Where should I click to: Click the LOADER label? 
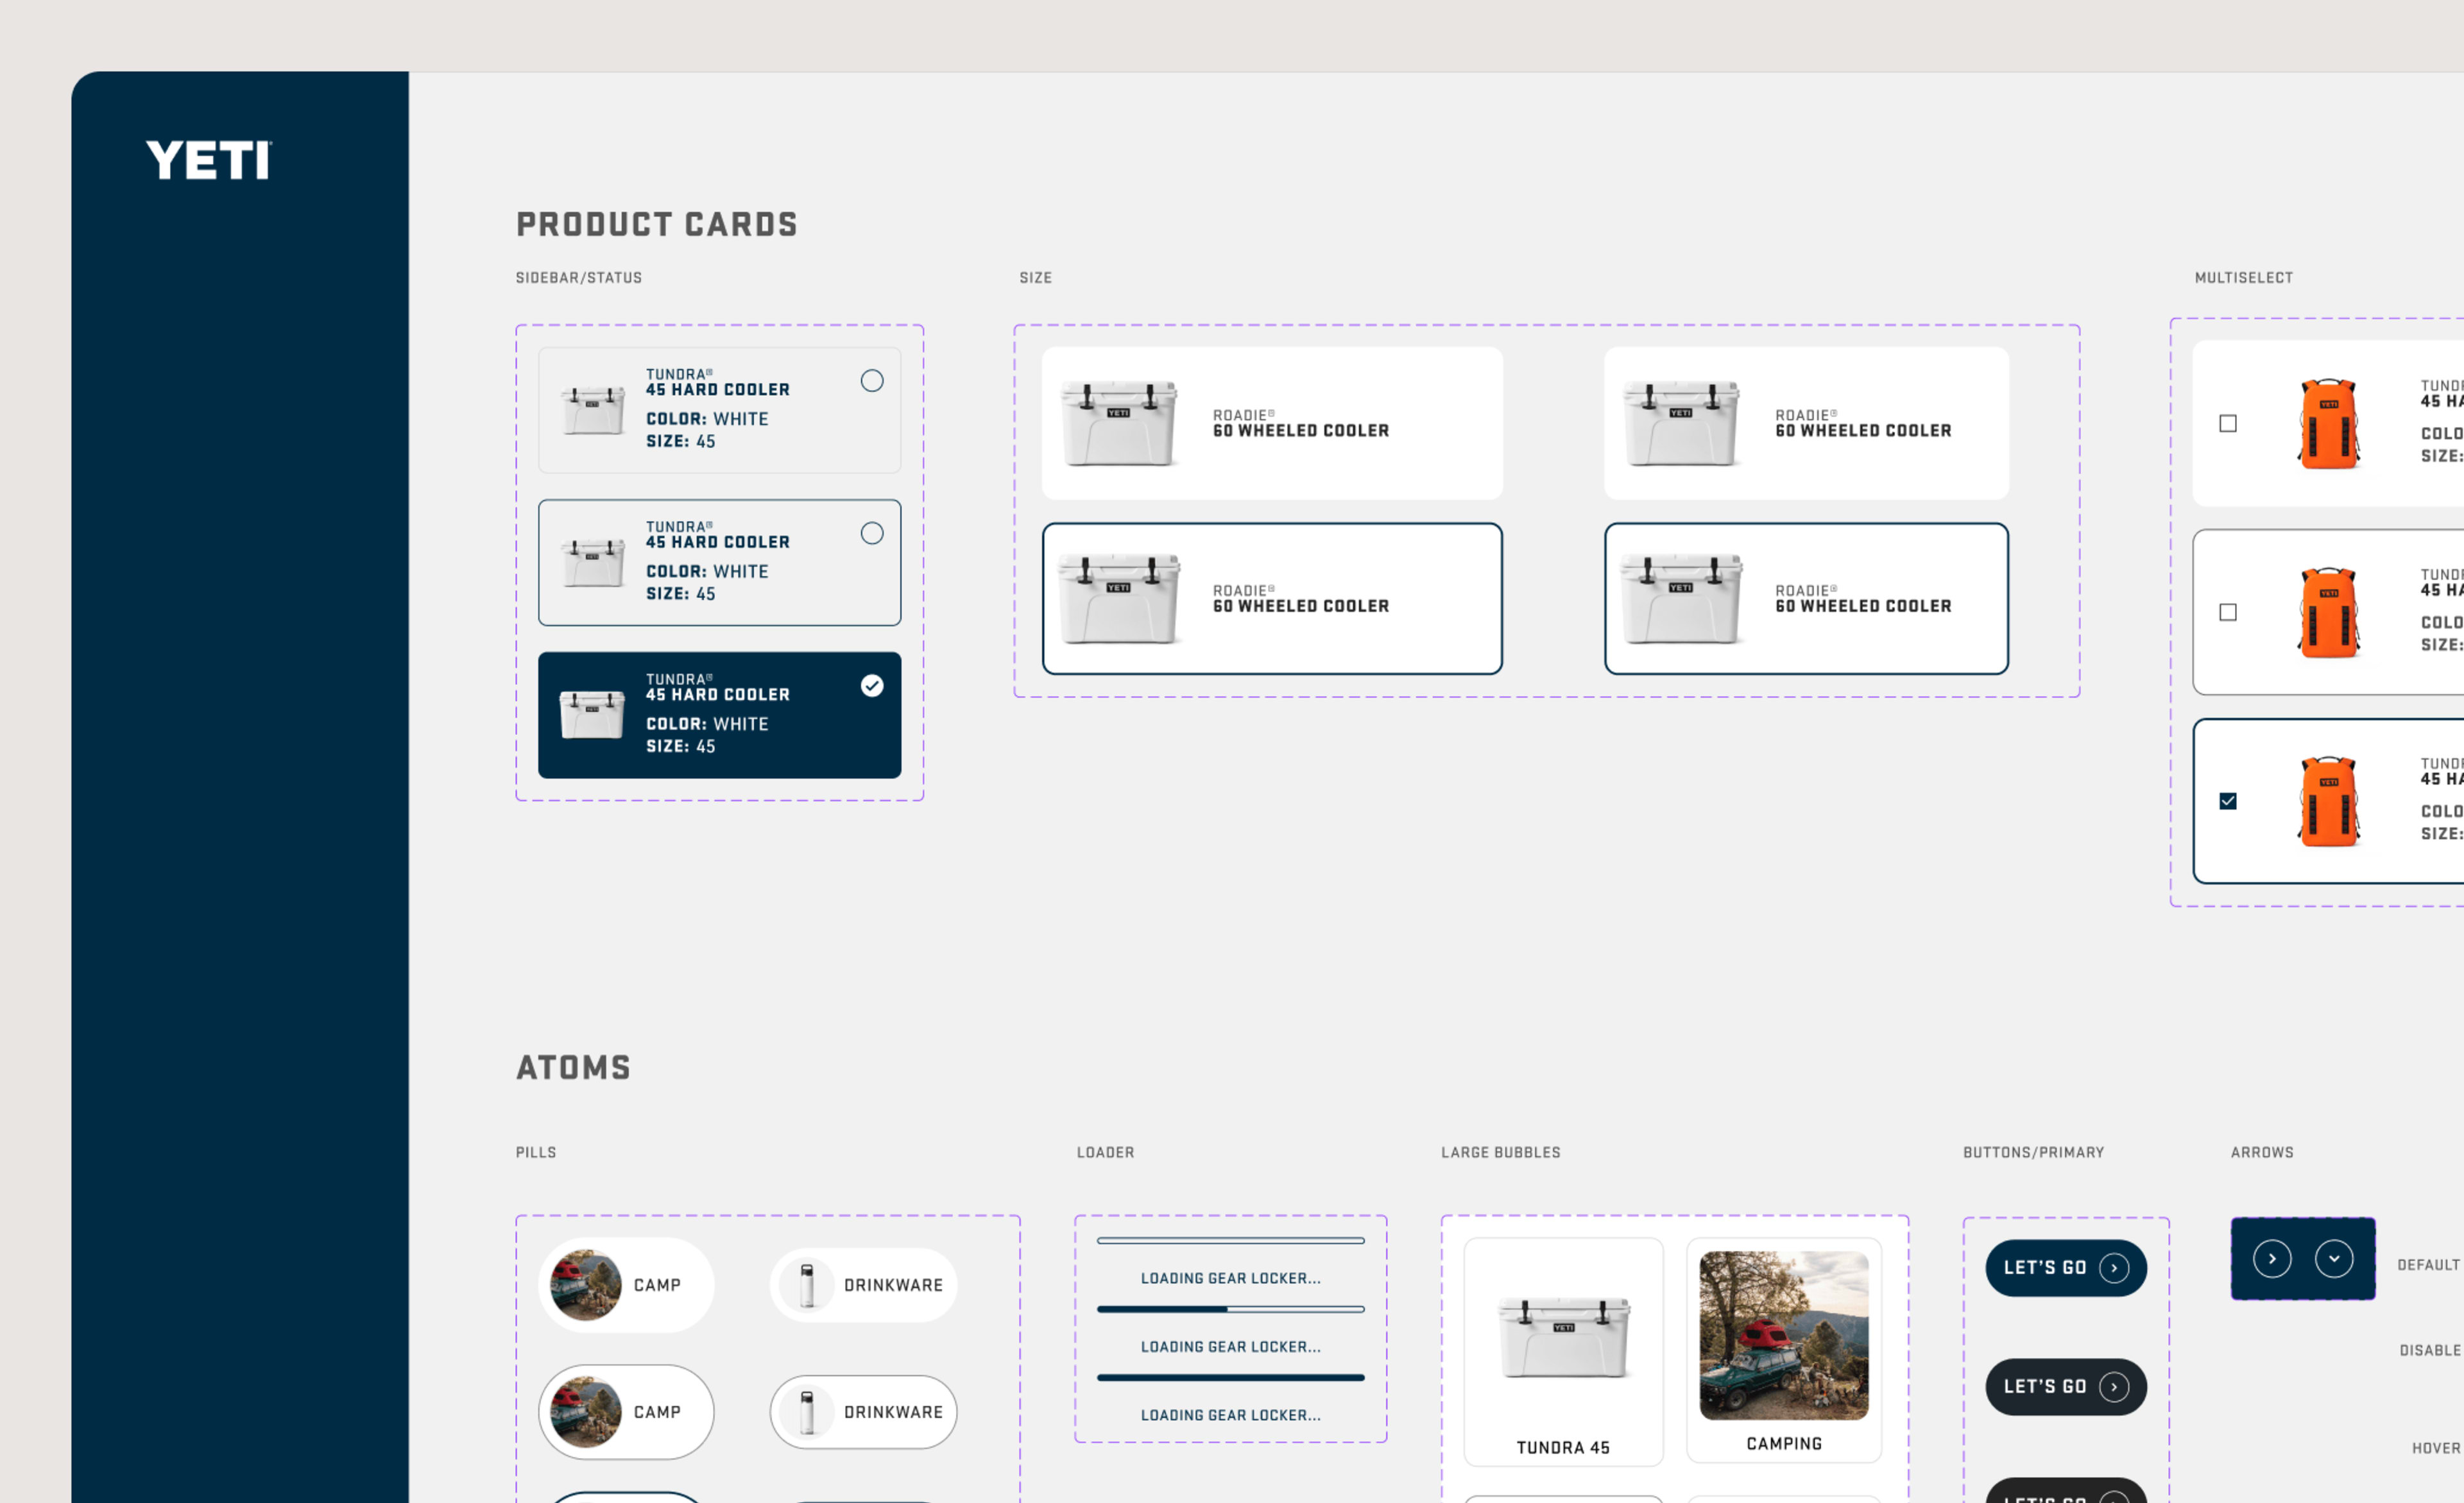(x=1105, y=1152)
